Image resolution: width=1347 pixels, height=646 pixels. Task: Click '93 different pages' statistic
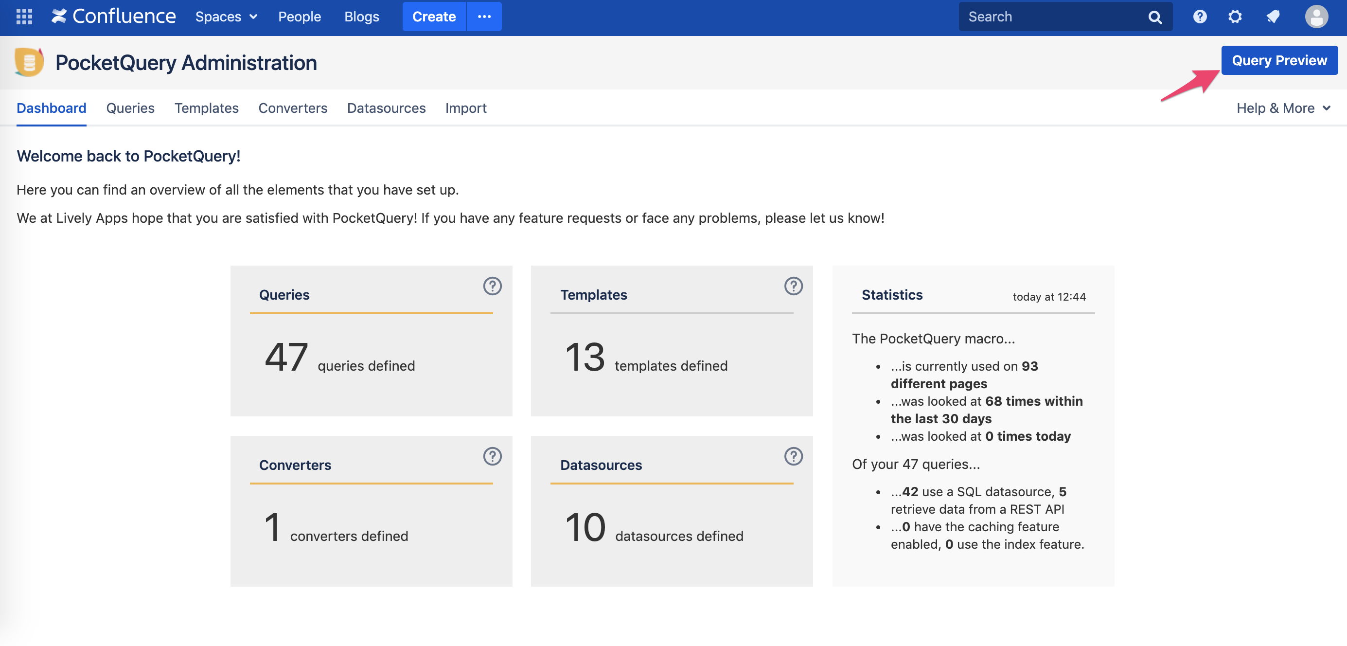964,375
